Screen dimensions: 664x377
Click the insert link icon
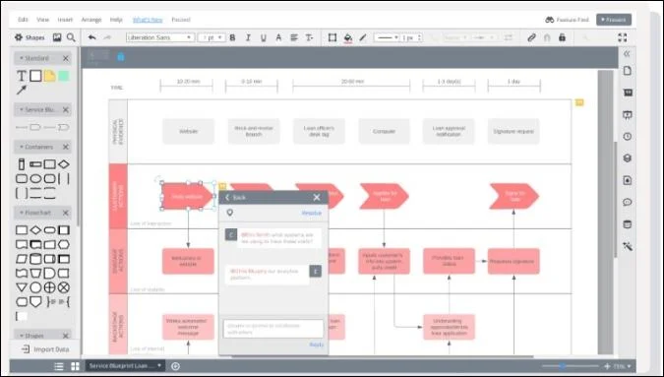(531, 37)
